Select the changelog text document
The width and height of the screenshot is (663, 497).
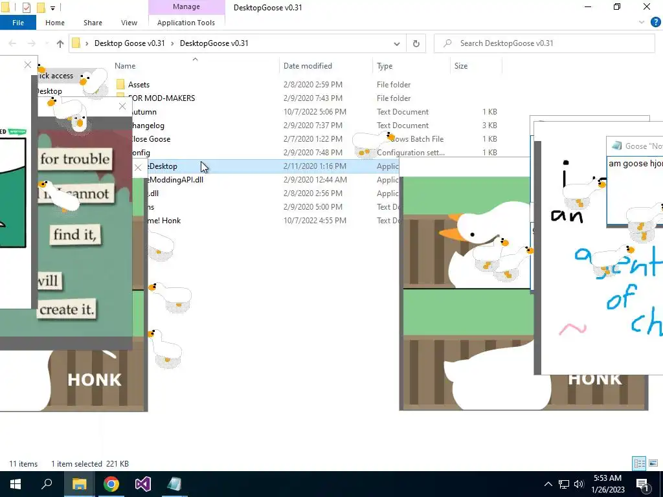pos(148,126)
